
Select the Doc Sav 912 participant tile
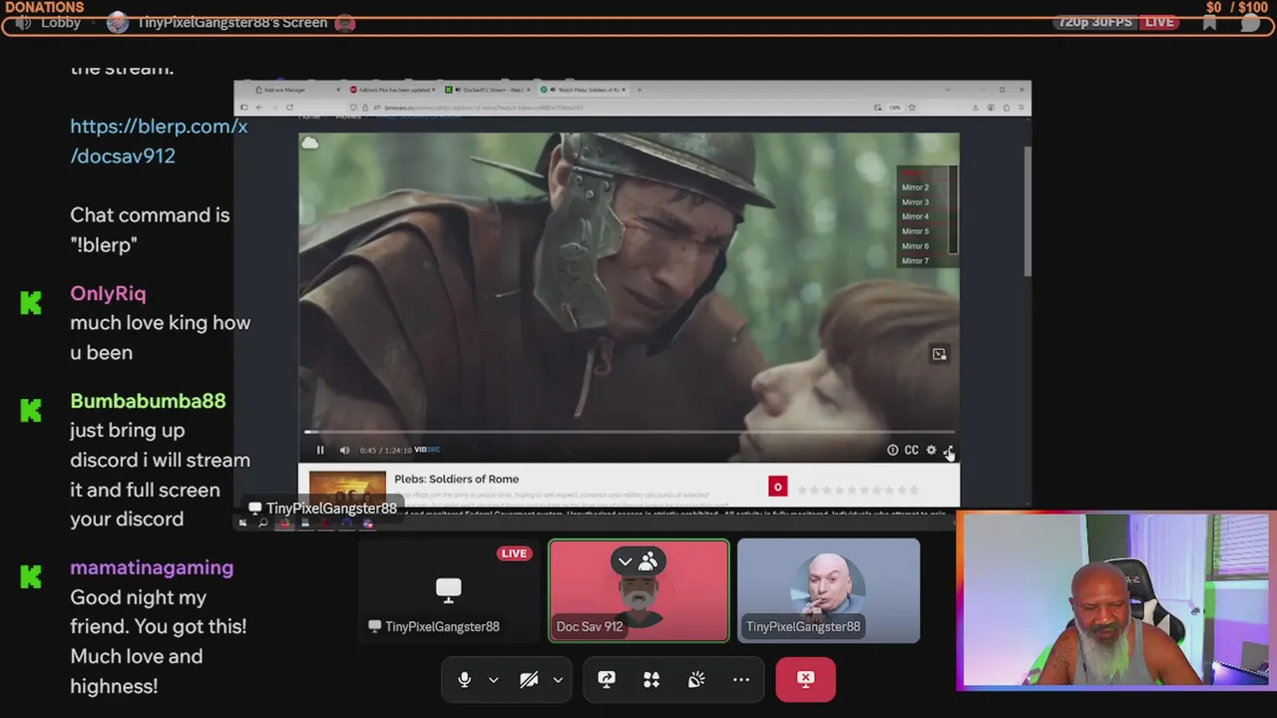click(x=638, y=590)
